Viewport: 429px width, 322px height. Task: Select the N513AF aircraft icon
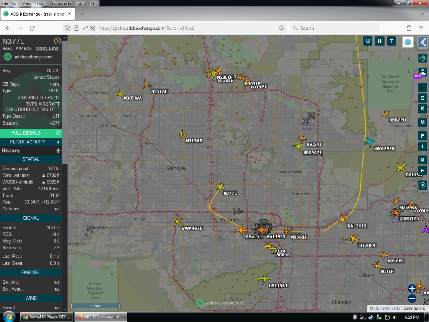(182, 135)
